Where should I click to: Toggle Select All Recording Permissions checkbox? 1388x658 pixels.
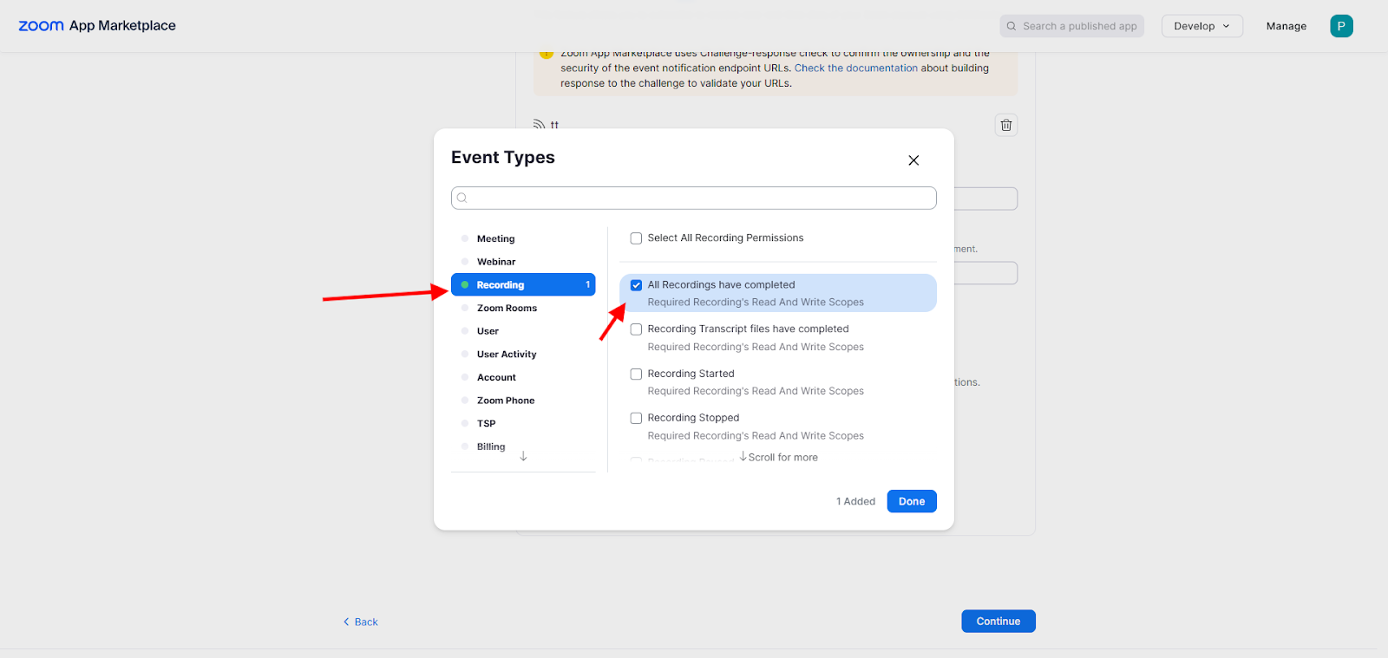636,238
